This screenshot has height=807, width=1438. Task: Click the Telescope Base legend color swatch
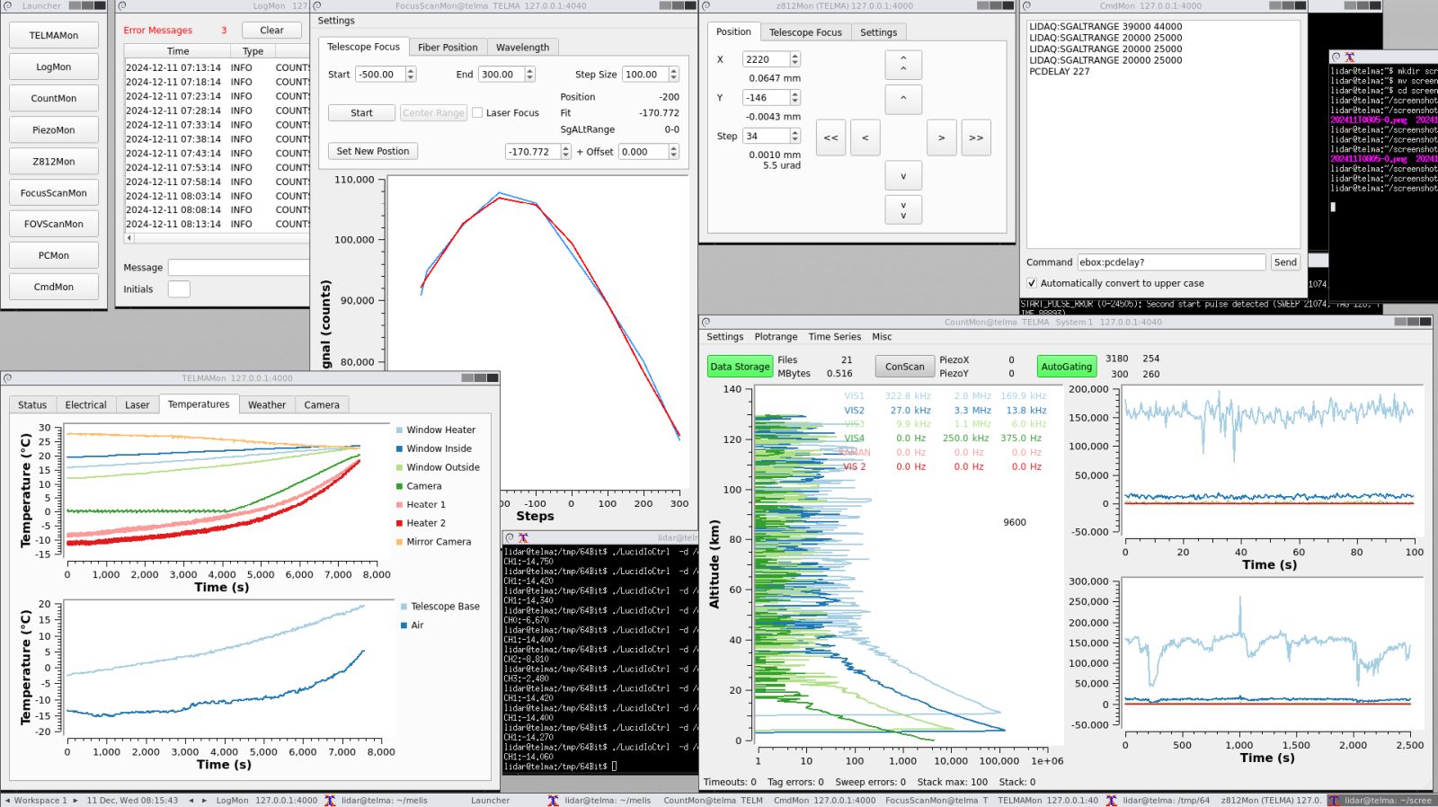click(x=404, y=607)
